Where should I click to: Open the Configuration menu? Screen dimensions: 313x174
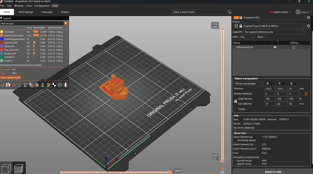[42, 6]
